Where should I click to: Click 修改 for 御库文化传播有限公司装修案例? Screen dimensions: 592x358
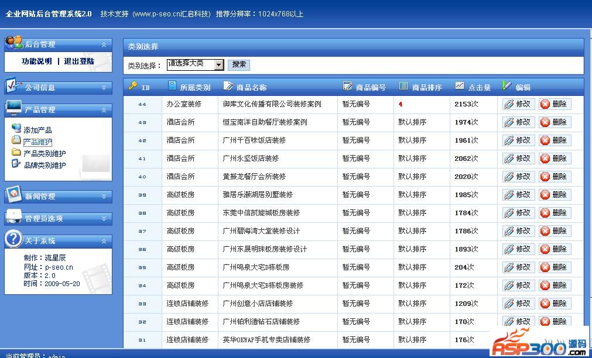pyautogui.click(x=518, y=104)
